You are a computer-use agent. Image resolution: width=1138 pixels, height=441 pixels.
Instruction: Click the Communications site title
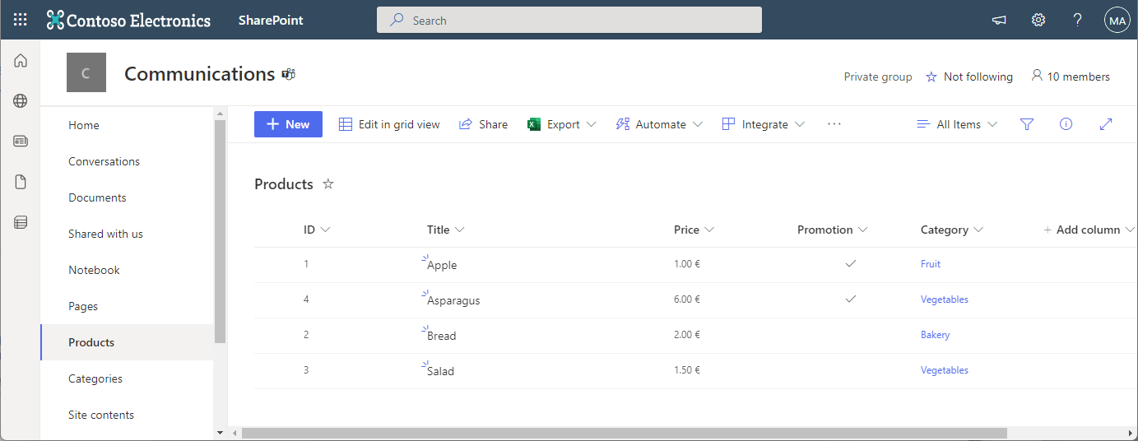coord(199,73)
